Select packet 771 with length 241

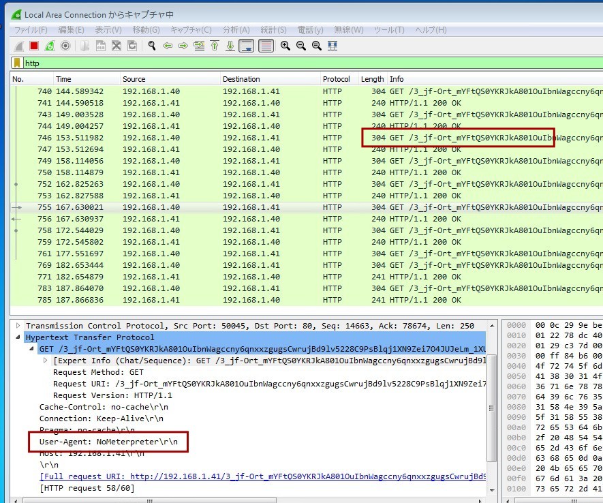click(307, 277)
